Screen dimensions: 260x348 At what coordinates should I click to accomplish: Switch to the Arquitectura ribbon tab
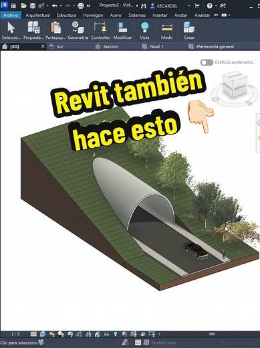[37, 15]
